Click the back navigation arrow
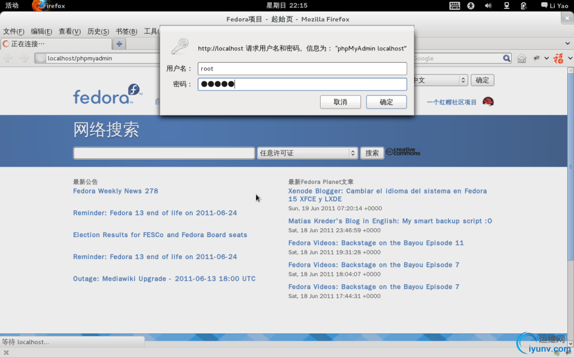The width and height of the screenshot is (574, 358). [8, 58]
